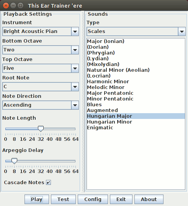The image size is (188, 206).
Task: Expand the Root Note selector
Action: (x=41, y=87)
